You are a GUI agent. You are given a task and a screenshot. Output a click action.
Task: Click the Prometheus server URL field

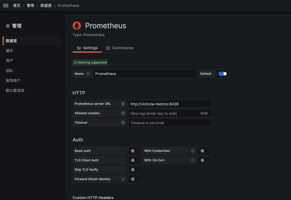(x=170, y=104)
